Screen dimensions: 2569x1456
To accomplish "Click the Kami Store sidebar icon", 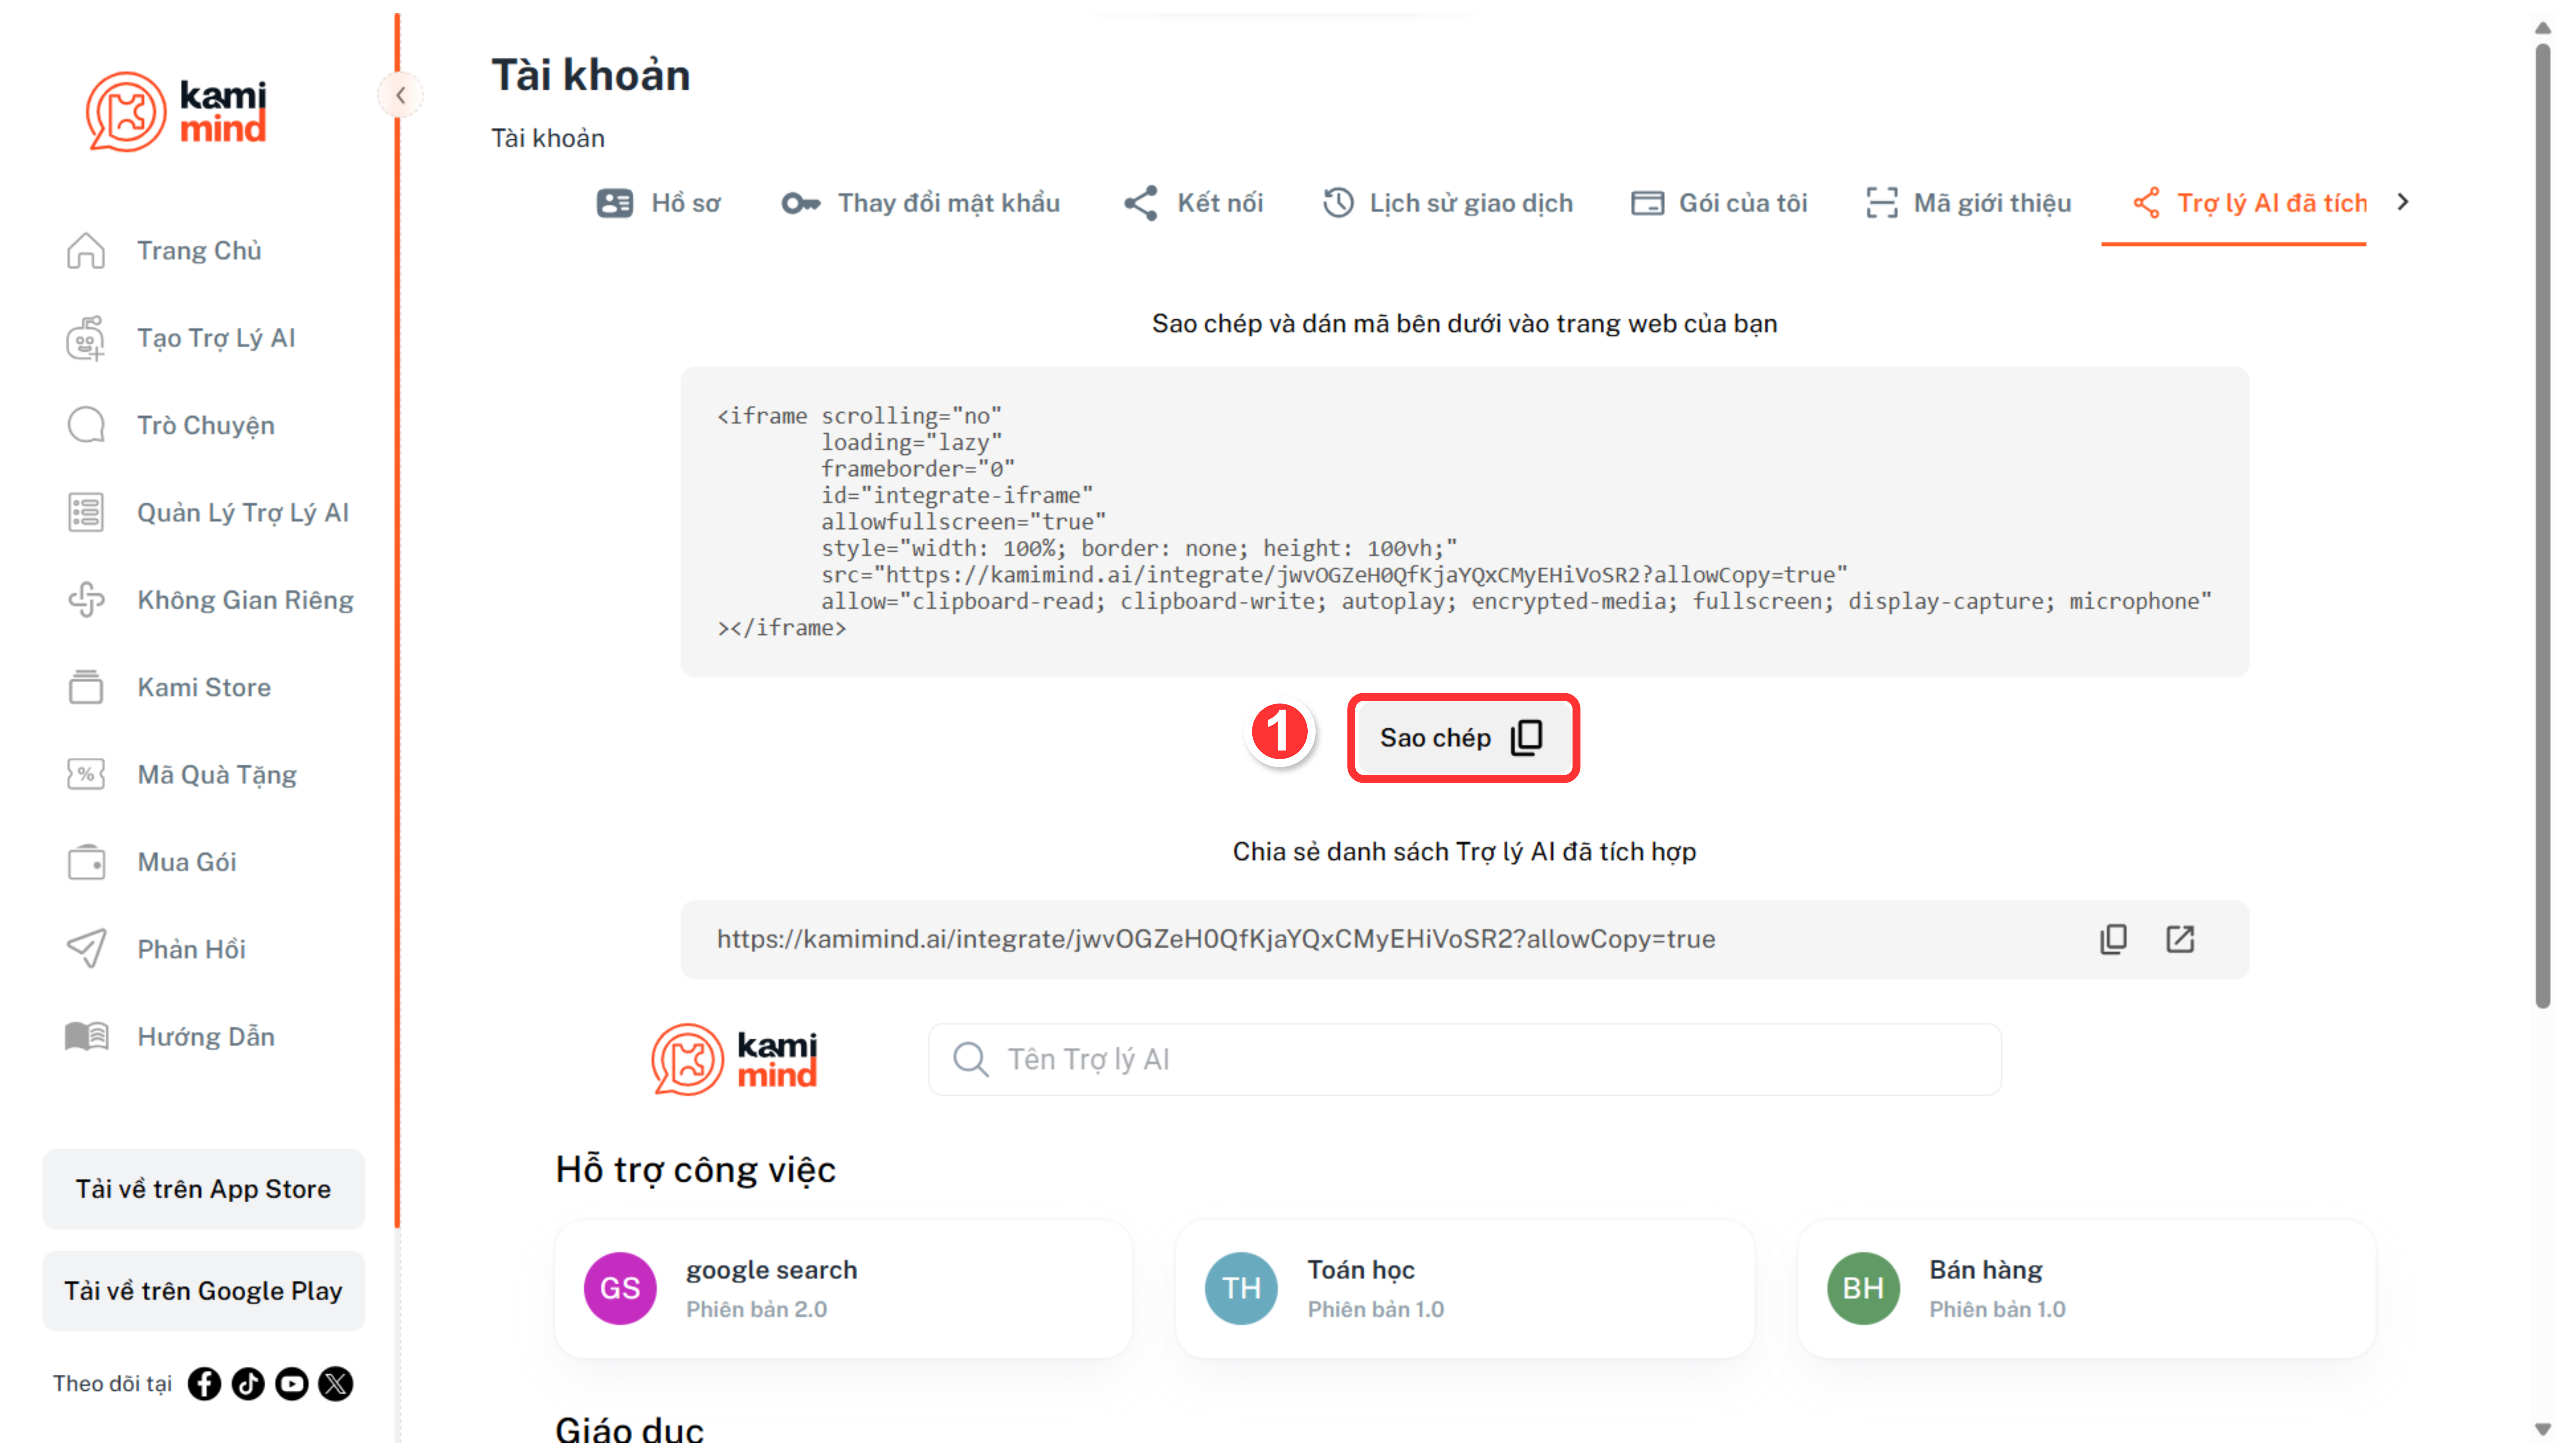I will click(x=86, y=687).
